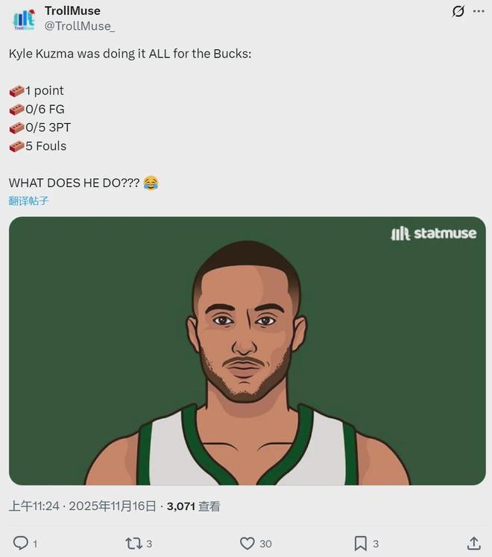The image size is (492, 557).
Task: Toggle the bookmark icon on the post
Action: click(360, 543)
